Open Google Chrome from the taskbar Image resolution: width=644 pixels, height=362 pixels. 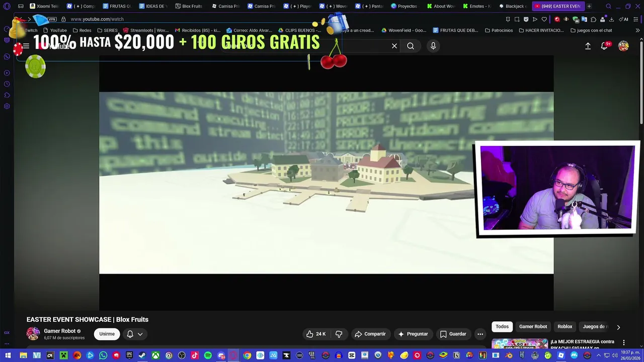(247, 355)
